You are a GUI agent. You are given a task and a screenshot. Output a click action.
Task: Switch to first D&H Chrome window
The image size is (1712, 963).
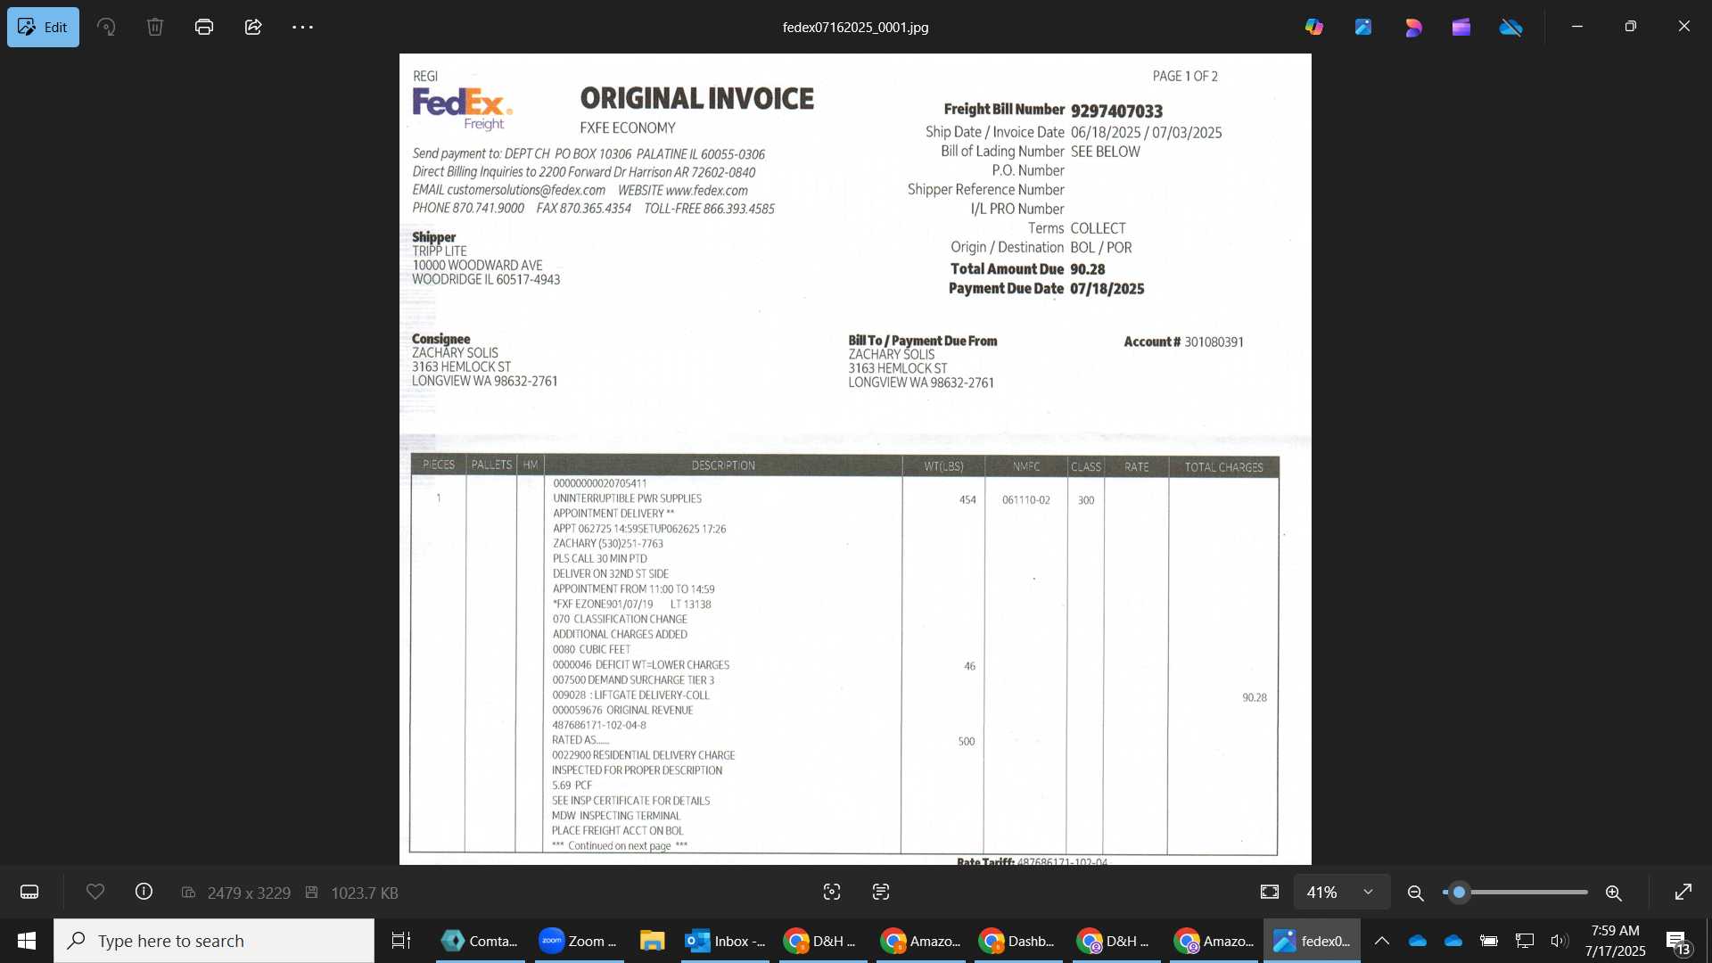(822, 941)
